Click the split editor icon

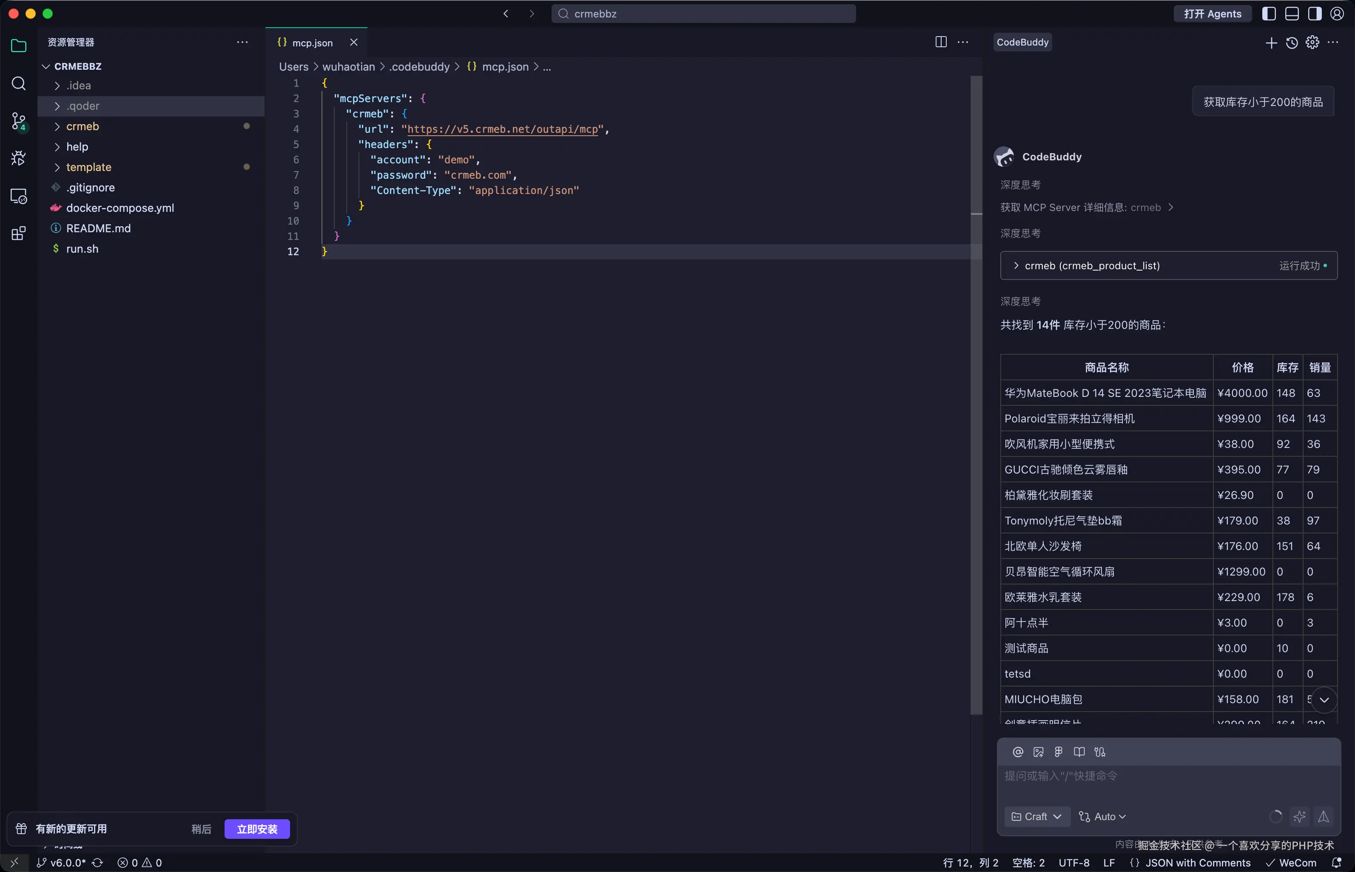pos(941,42)
